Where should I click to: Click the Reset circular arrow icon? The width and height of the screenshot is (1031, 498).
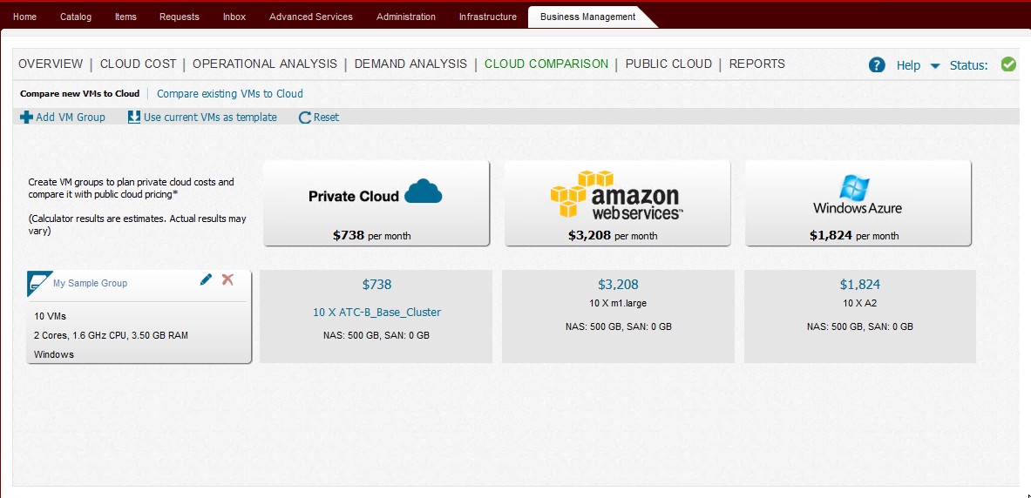pyautogui.click(x=305, y=118)
